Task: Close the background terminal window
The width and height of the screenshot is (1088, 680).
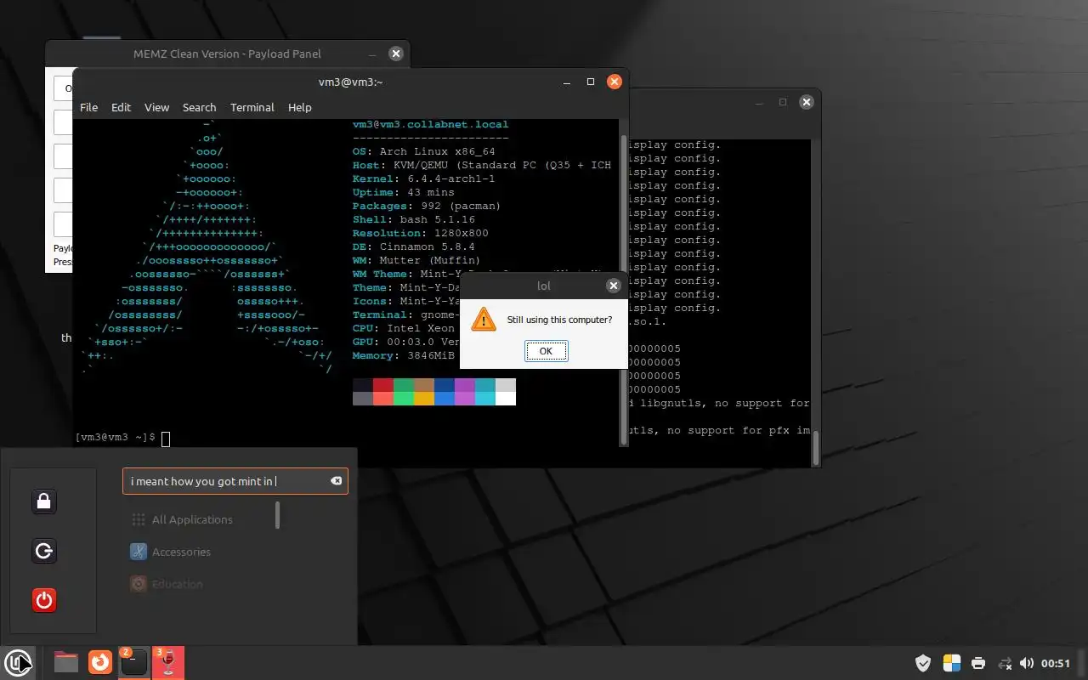Action: pyautogui.click(x=807, y=102)
